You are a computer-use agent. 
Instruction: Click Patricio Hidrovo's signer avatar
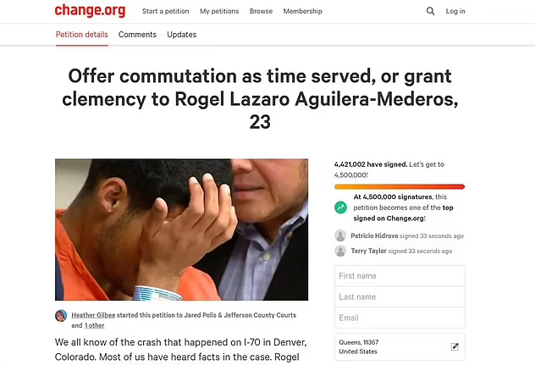coord(340,235)
